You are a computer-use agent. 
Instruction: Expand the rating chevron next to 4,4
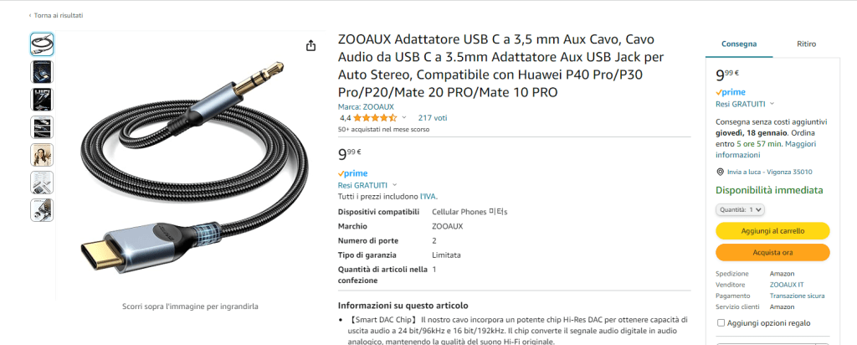point(404,117)
